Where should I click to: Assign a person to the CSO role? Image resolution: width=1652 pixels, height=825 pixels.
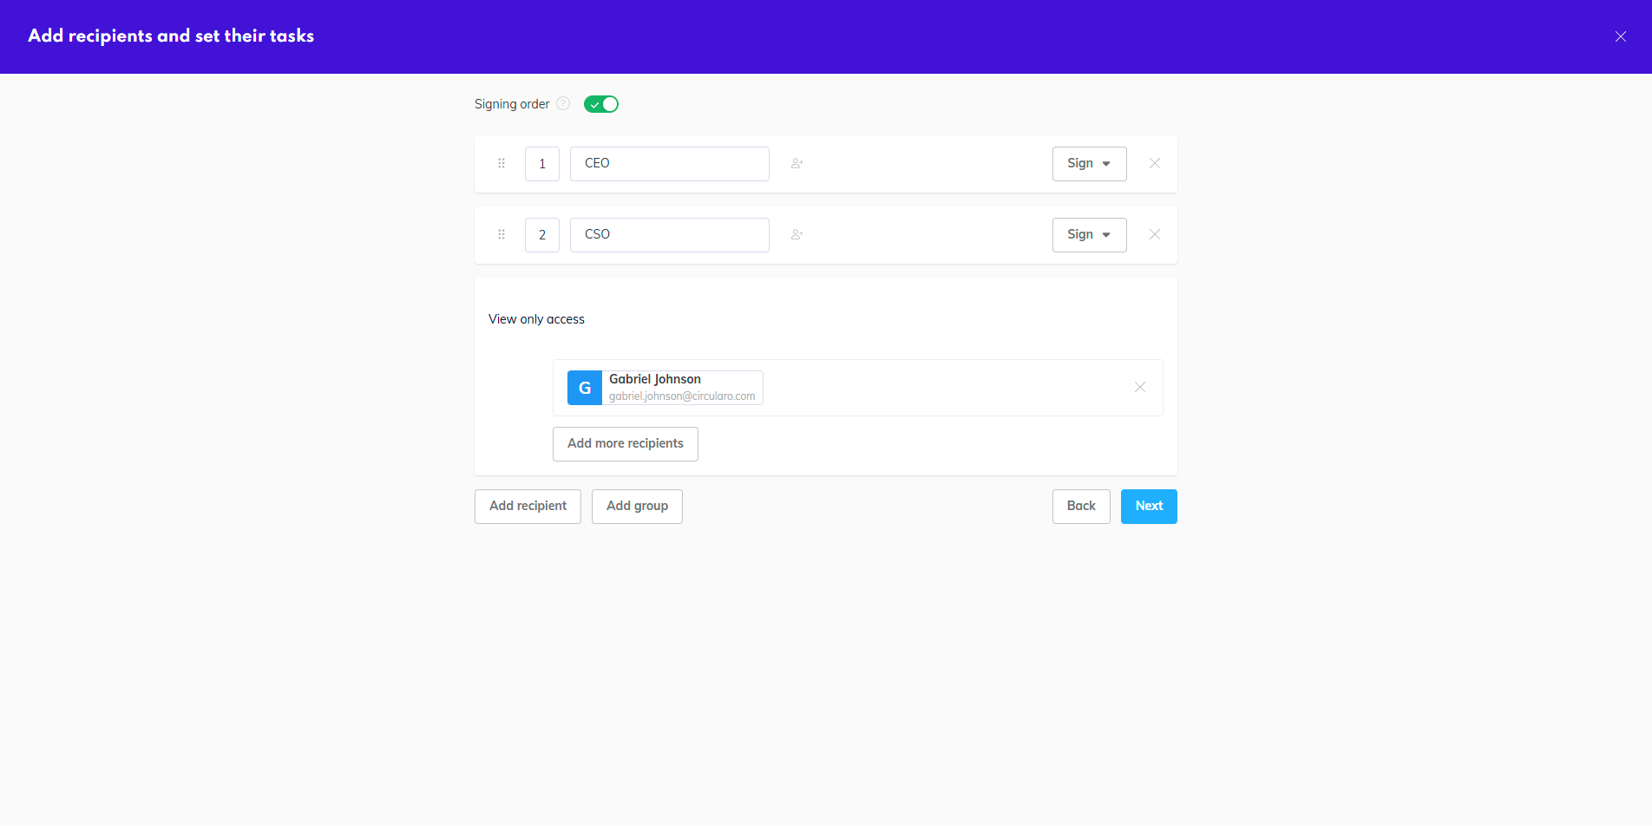tap(796, 234)
